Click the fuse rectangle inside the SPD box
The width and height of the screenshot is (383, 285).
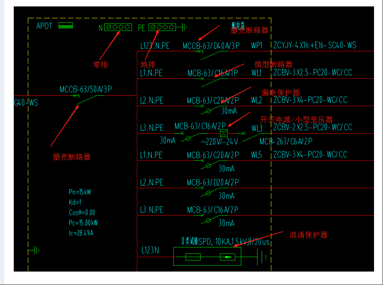click(x=193, y=257)
